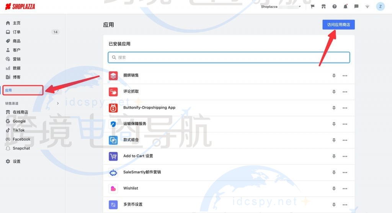Pin the SaleSmartly邮件营销 app

click(x=334, y=172)
